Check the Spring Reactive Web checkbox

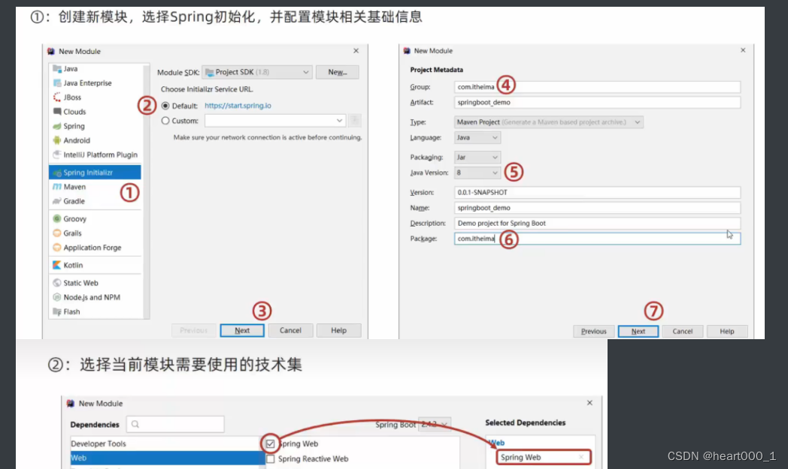tap(271, 459)
